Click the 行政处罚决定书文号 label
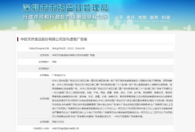The height and width of the screenshot is (132, 195). pyautogui.click(x=39, y=49)
